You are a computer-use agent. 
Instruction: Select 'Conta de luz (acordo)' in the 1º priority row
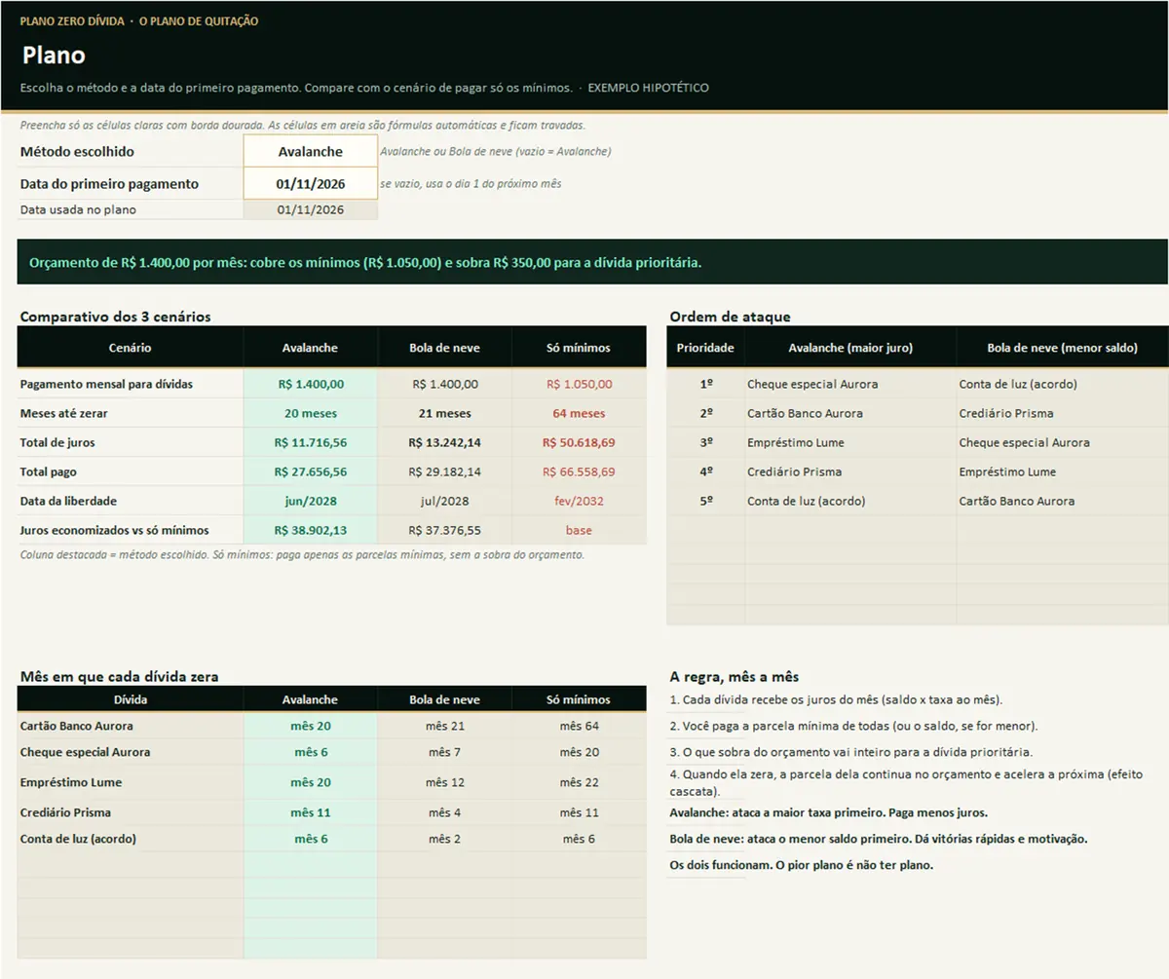pos(1062,384)
